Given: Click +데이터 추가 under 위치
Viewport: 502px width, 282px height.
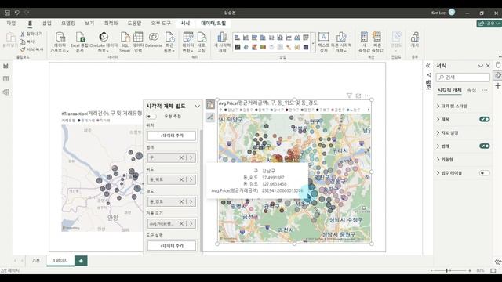Looking at the screenshot, I should (x=172, y=136).
